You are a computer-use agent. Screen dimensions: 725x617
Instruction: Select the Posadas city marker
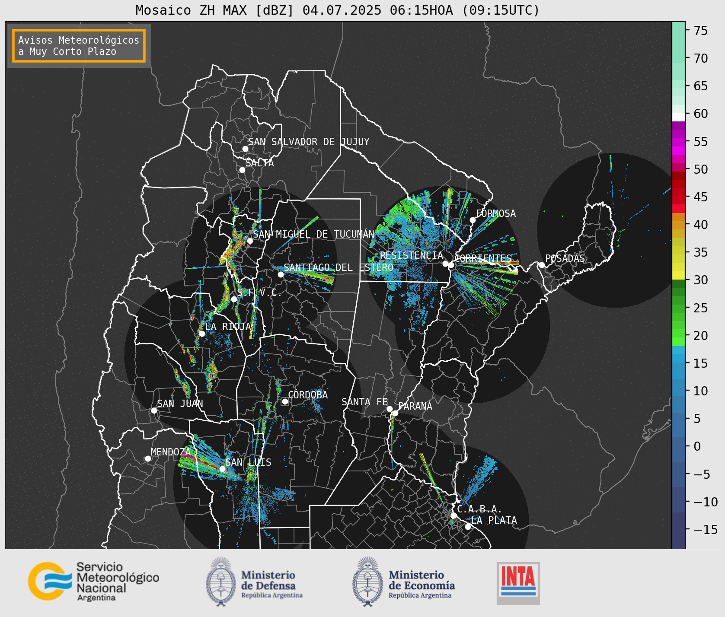[542, 265]
